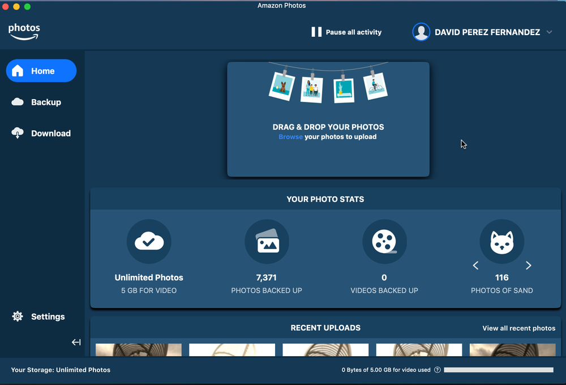Go to previous photo stat with left chevron
566x385 pixels.
pos(475,266)
